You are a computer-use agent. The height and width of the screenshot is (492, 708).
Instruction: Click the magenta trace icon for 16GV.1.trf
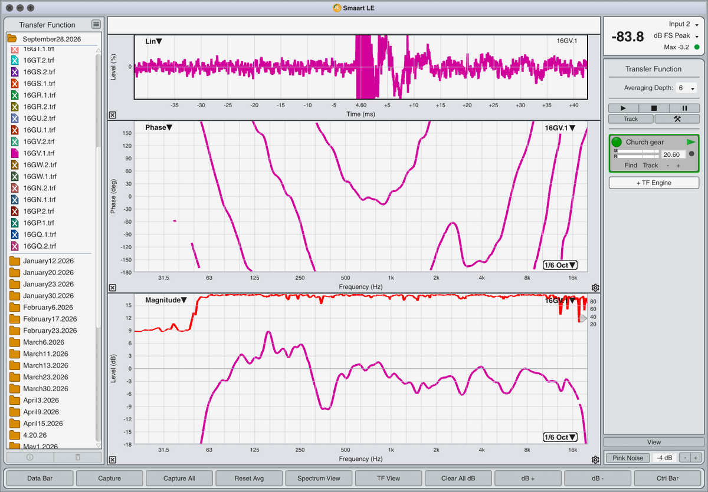(x=15, y=153)
